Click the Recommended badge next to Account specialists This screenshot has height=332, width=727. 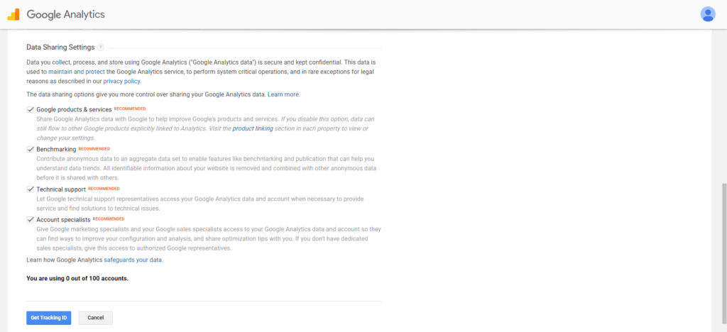click(x=109, y=218)
